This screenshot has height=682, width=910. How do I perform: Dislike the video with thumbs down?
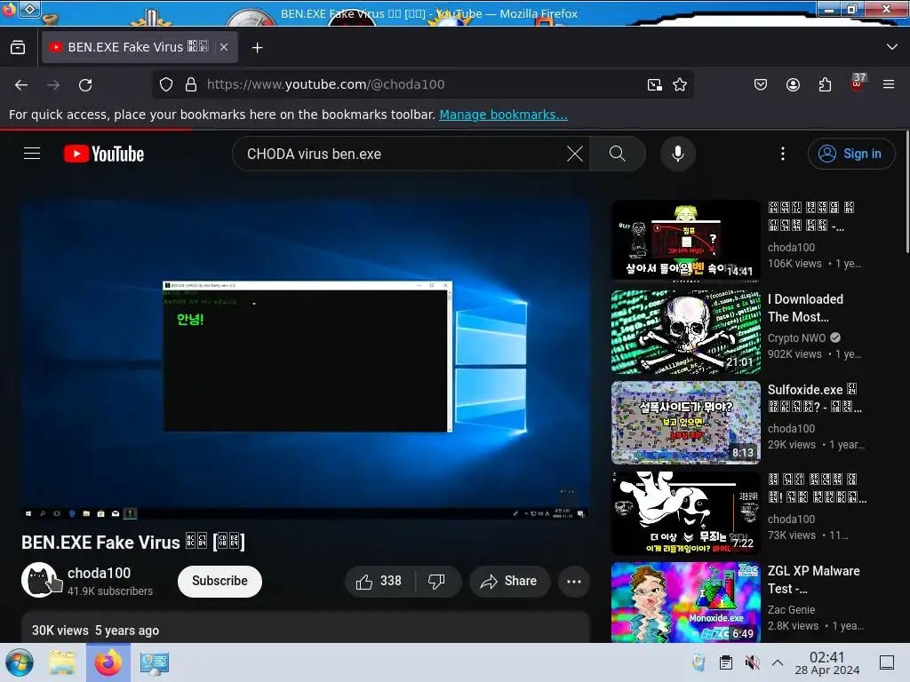click(x=436, y=581)
